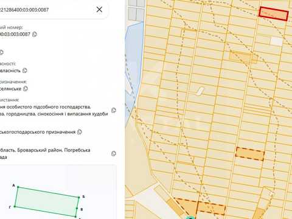Viewport: 292px width, 219px height.
Task: Copy the 'селянське' purpose value
Action: coord(26,89)
